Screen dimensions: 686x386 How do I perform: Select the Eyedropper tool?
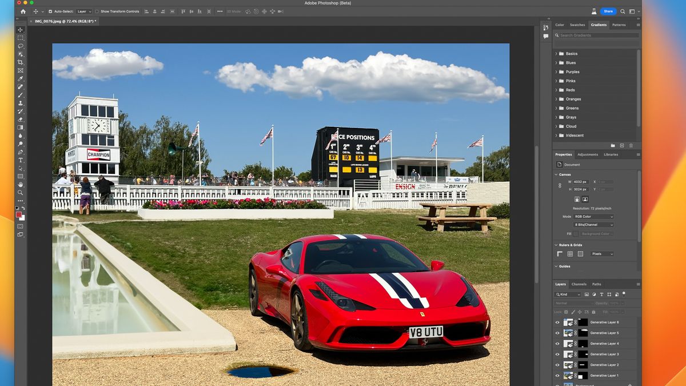(21, 78)
